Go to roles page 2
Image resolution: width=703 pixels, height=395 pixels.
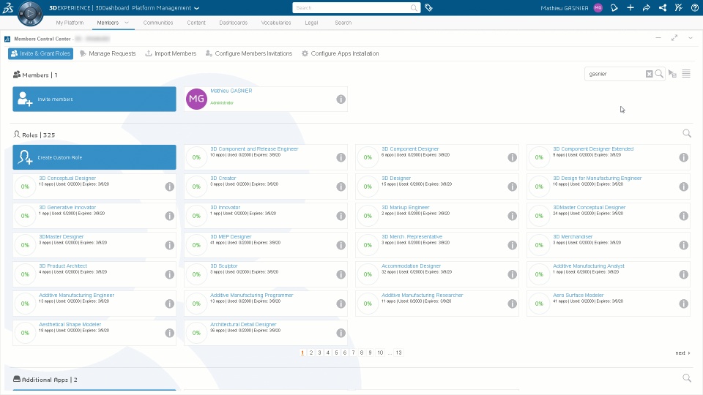(x=311, y=353)
